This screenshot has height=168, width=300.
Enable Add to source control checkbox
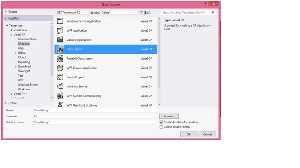point(161,127)
